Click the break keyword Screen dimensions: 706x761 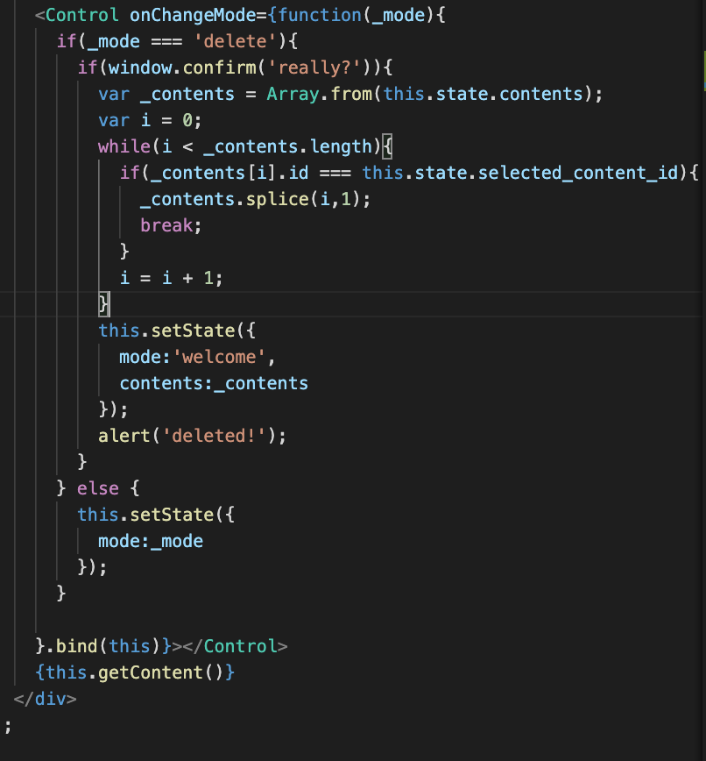click(x=166, y=225)
